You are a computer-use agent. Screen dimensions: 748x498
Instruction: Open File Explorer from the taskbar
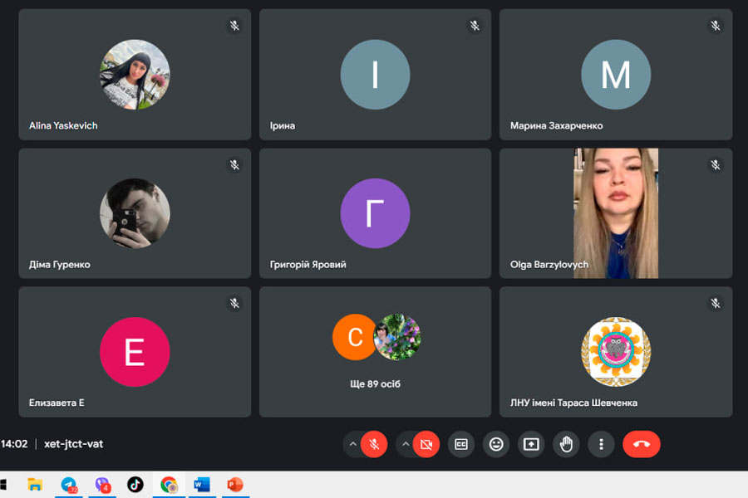pos(35,485)
